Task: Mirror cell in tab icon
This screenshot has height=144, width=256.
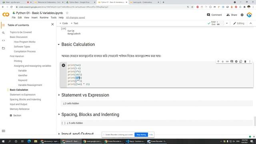Action: point(241,62)
